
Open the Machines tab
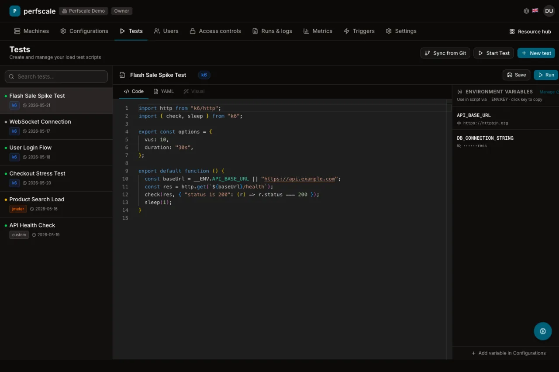[x=31, y=31]
